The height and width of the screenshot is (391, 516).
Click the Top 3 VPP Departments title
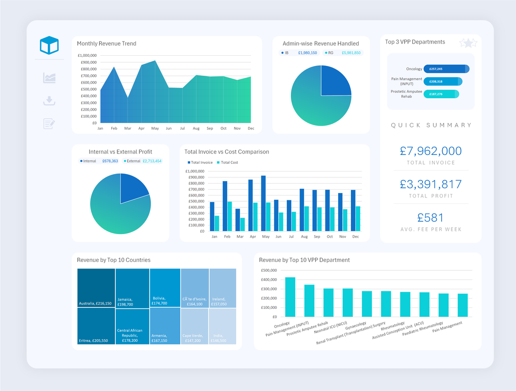415,42
